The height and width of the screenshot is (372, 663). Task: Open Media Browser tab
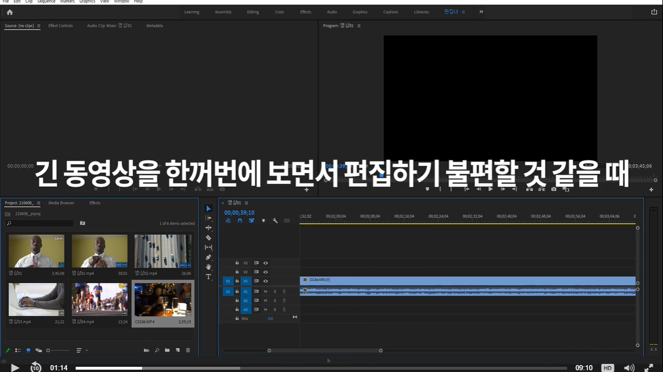pos(61,203)
